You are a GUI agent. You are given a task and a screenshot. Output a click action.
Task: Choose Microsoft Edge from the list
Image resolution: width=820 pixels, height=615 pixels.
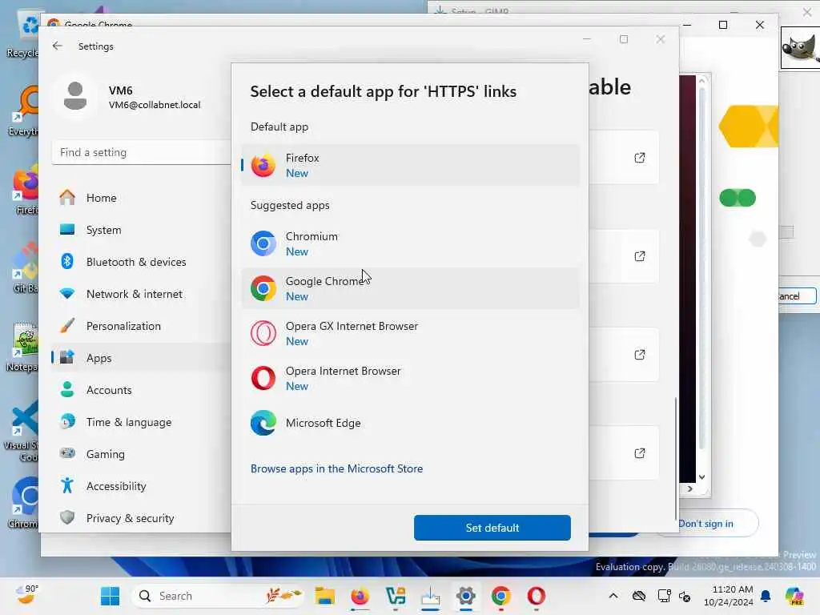410,423
